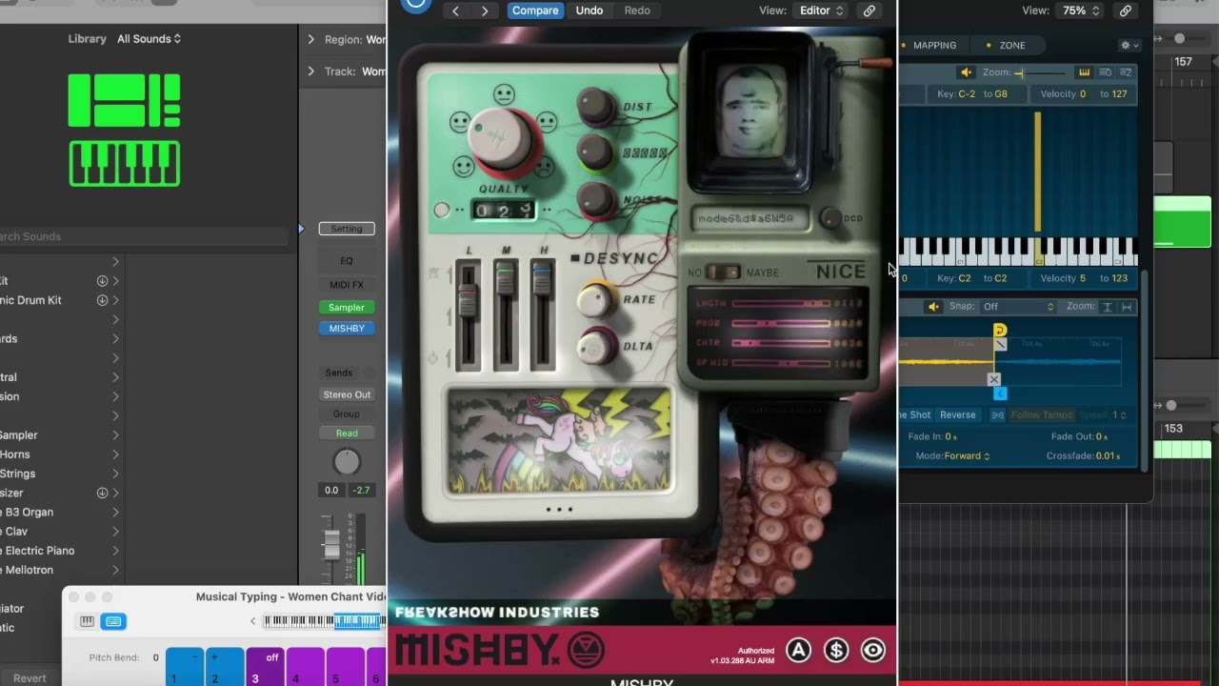
Task: Click Redo in the plugin header
Action: coord(637,10)
